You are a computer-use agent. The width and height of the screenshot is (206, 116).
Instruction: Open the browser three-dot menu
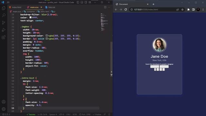[x=203, y=9]
